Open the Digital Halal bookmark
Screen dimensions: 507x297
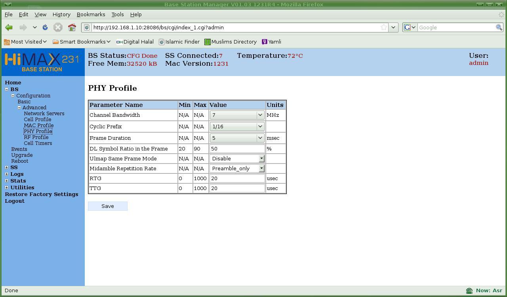[135, 42]
